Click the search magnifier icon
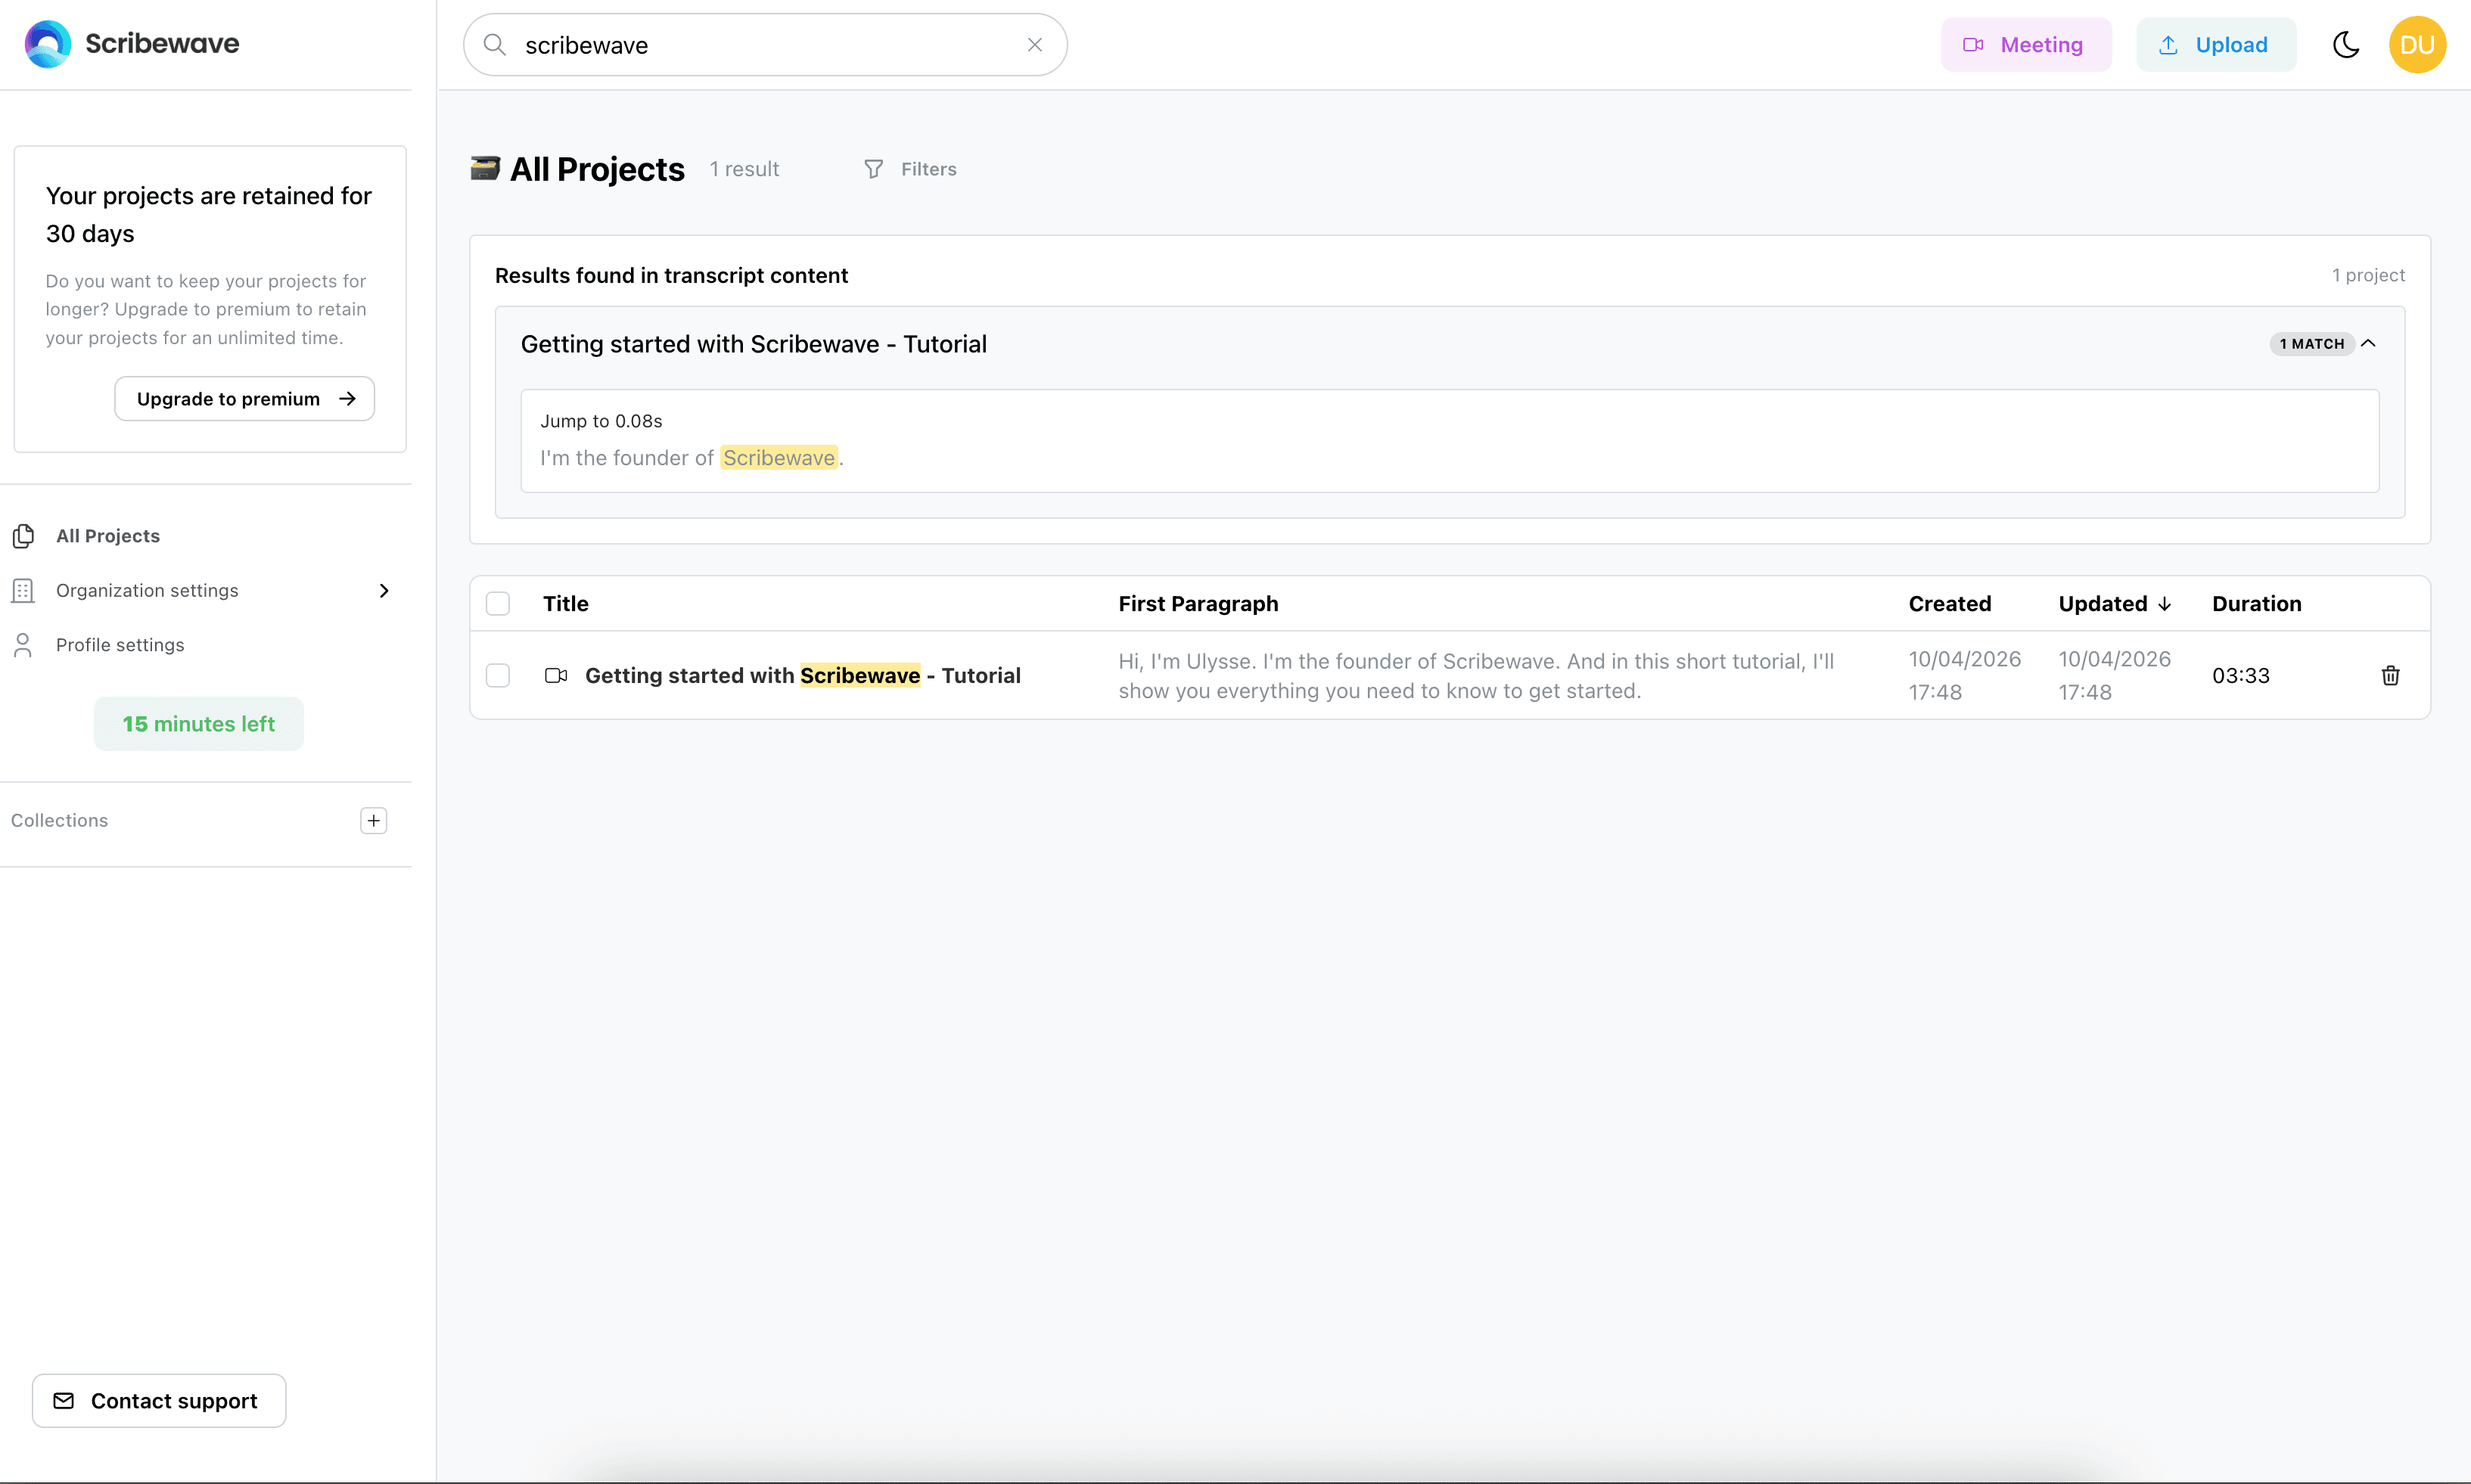Image resolution: width=2471 pixels, height=1484 pixels. [x=494, y=44]
